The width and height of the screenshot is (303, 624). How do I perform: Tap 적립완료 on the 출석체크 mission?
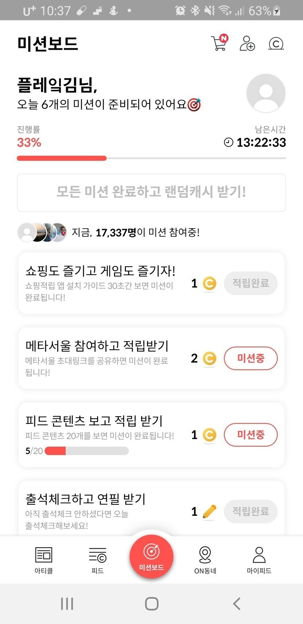tap(250, 511)
